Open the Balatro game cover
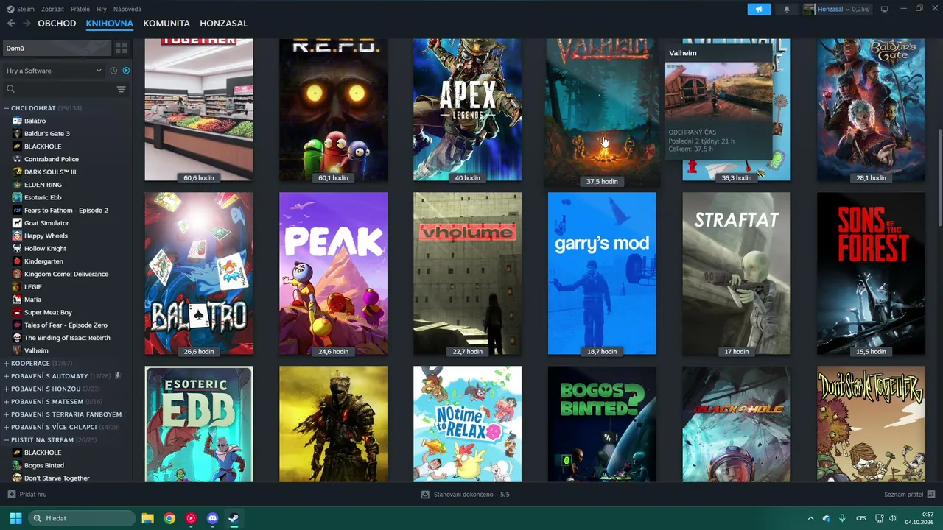Viewport: 943px width, 530px height. click(199, 274)
